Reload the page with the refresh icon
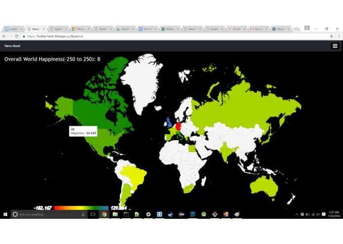 click(17, 37)
